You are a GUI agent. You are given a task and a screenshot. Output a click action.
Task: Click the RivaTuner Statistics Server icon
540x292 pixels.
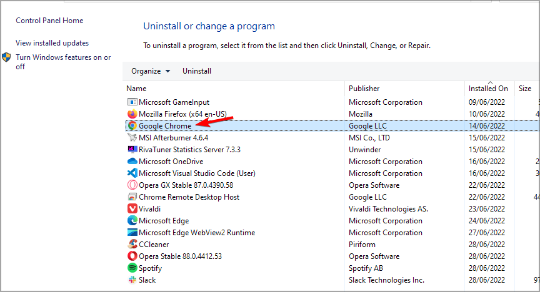tap(132, 150)
